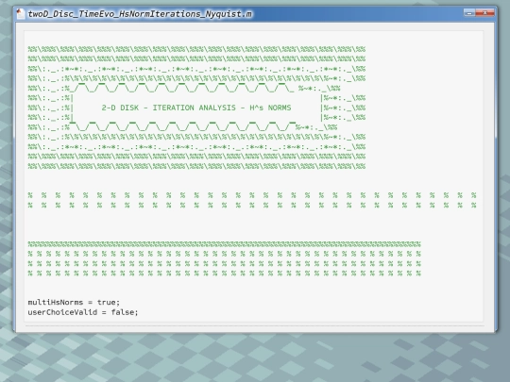The height and width of the screenshot is (382, 510).
Task: Click the code line 'userChoiceValid = false;'
Action: coord(83,312)
